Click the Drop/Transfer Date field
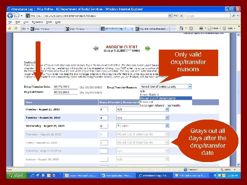Viewport: 247px width, 185px height. 66,87
